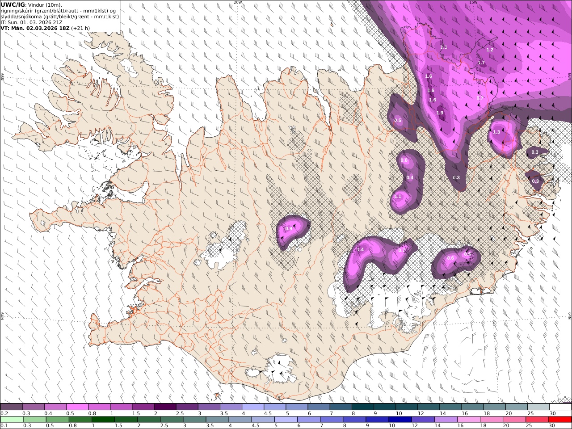Pick the dark green 1 swatch in lower legend
This screenshot has height=429, width=572.
pos(103,420)
